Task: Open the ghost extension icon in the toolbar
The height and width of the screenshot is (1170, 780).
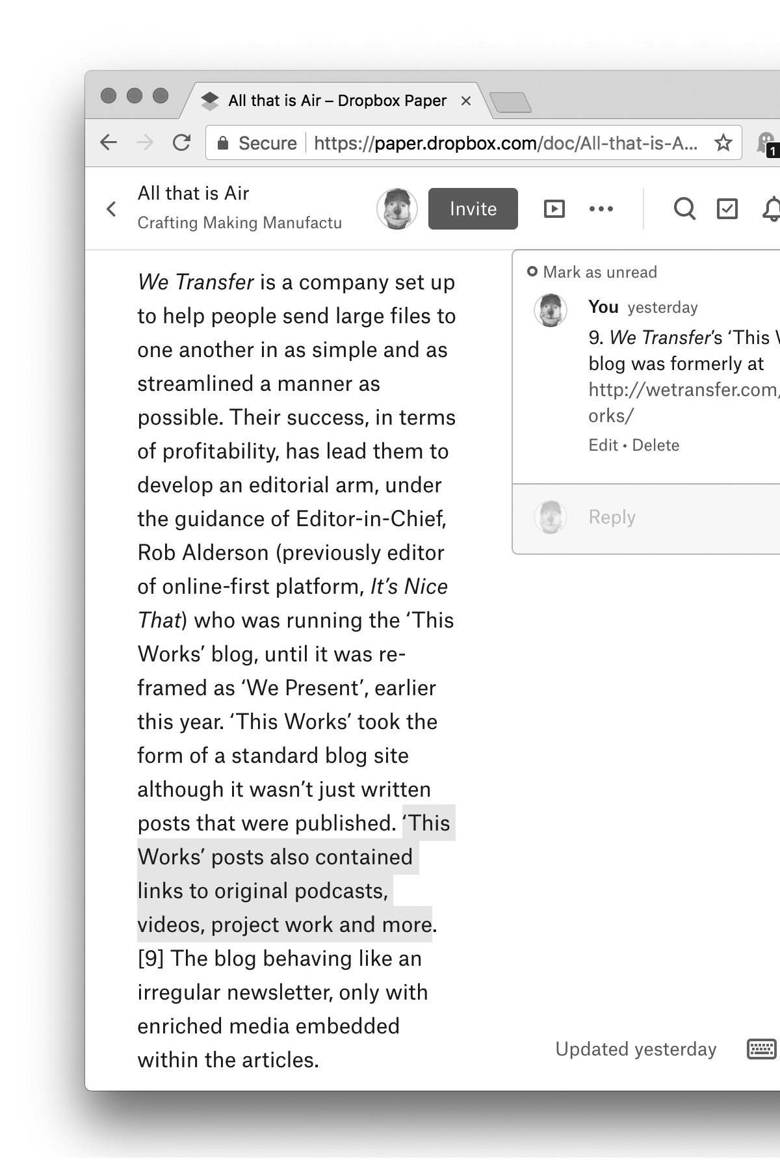Action: coord(768,143)
